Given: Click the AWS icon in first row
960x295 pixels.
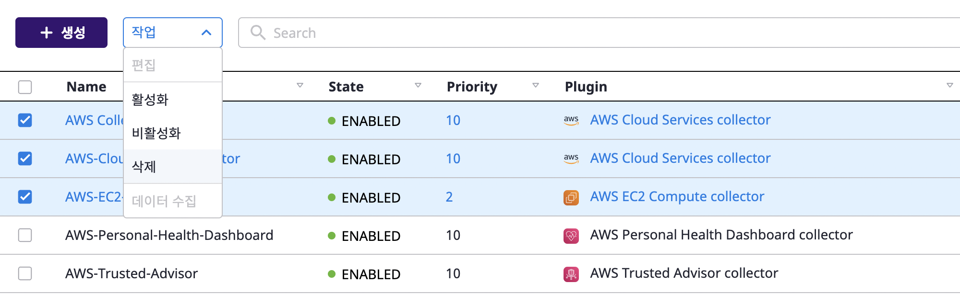Looking at the screenshot, I should [x=571, y=120].
